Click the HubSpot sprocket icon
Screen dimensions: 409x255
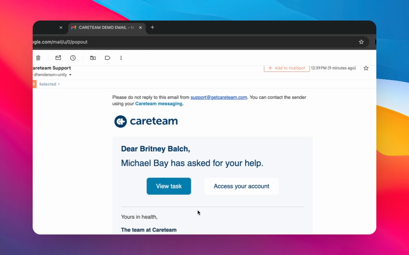34,84
